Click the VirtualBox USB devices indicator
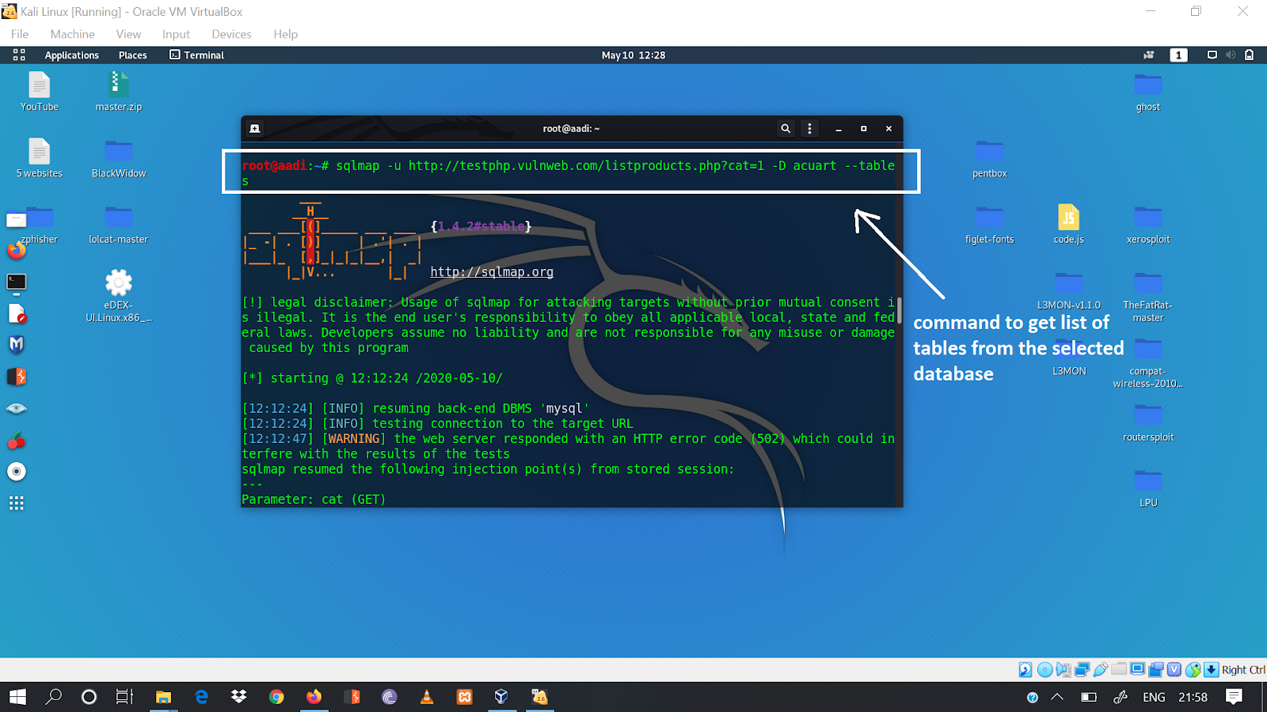This screenshot has width=1267, height=712. coord(1101,670)
